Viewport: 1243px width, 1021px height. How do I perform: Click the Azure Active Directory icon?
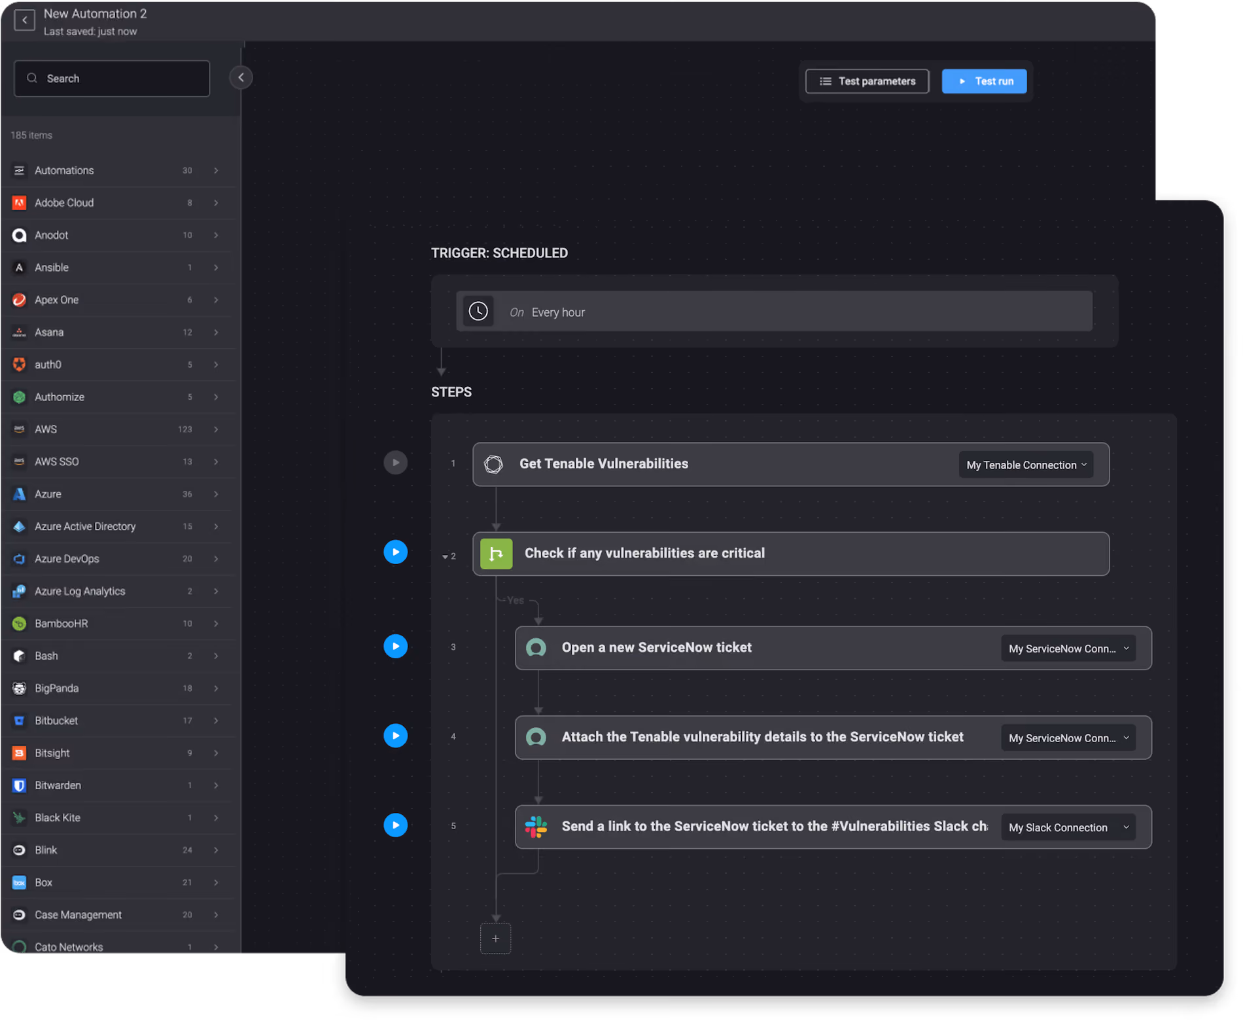(20, 526)
